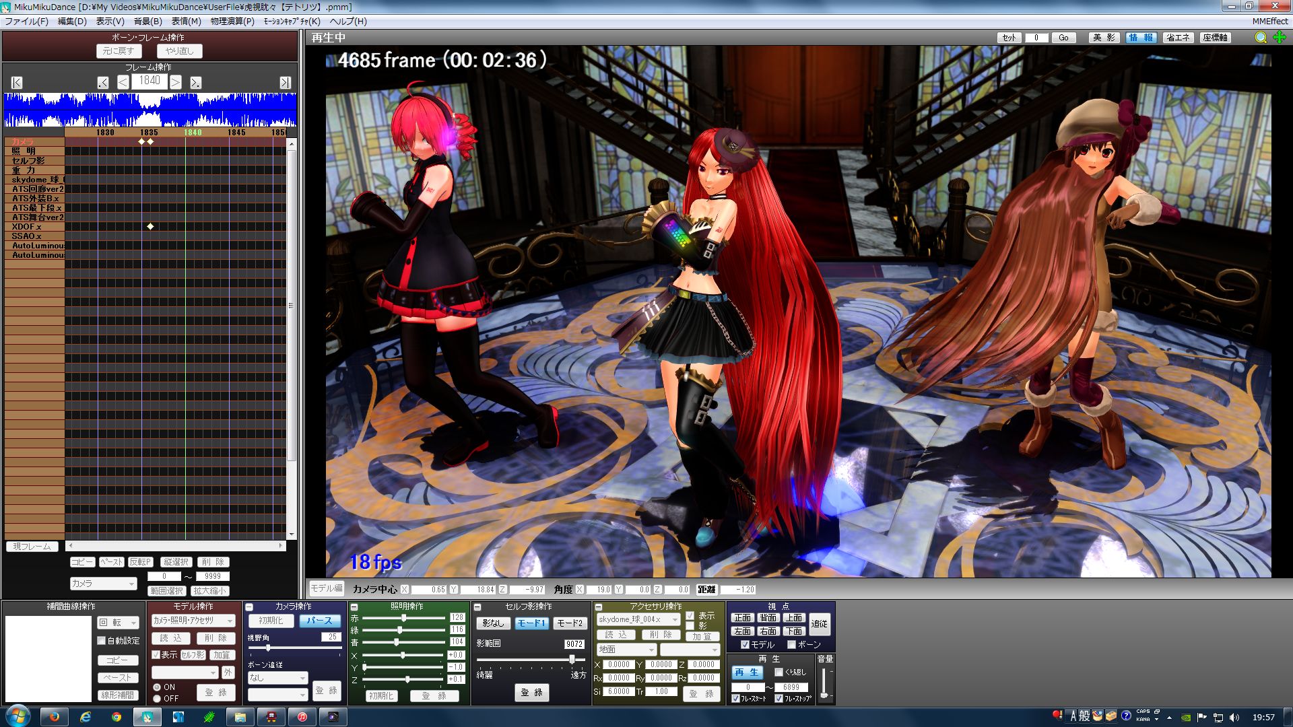Click the 元に戻す undo button

119,51
